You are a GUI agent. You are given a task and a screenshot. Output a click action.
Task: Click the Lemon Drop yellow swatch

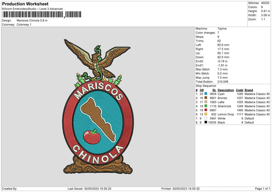point(206,114)
